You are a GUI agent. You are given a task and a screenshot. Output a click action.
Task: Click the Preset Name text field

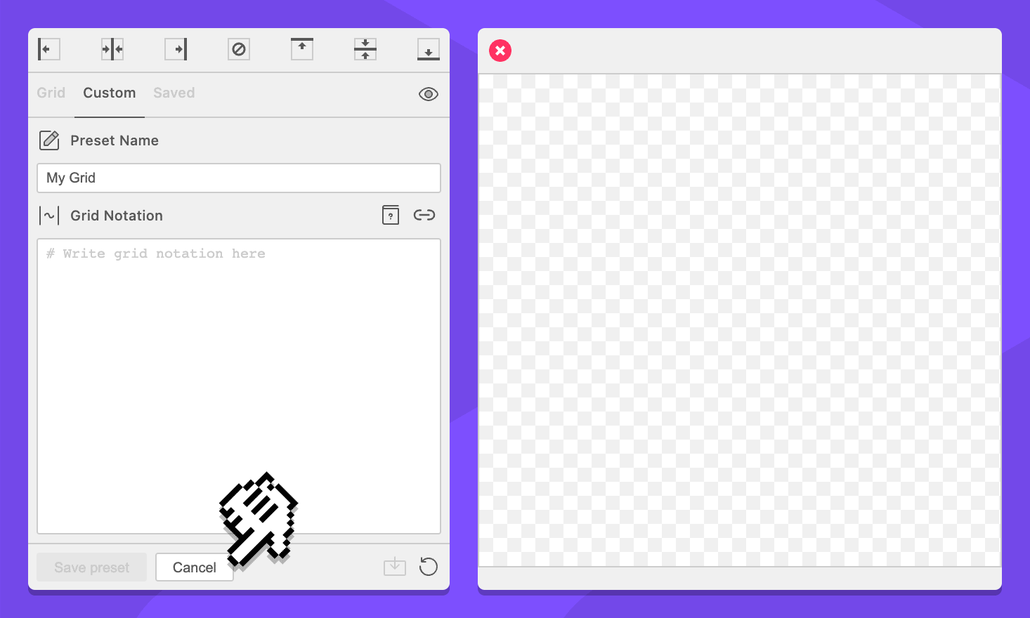[x=239, y=178]
